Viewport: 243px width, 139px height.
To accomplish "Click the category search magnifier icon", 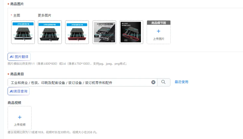I will pyautogui.click(x=163, y=82).
